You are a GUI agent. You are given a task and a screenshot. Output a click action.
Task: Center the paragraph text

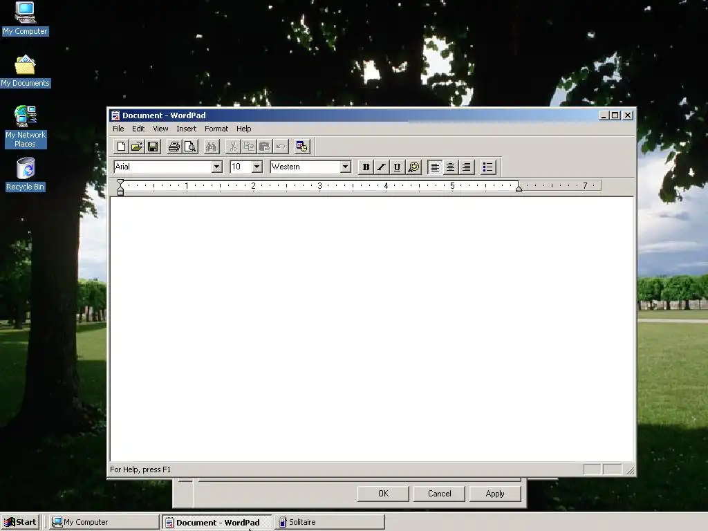(x=451, y=167)
